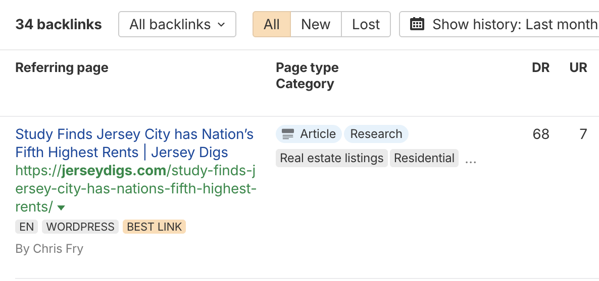Viewport: 599px width, 281px height.
Task: Click the Article page type icon
Action: pos(288,134)
